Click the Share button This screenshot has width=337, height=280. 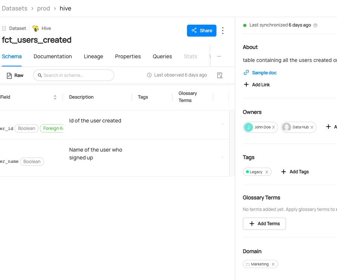click(x=202, y=31)
